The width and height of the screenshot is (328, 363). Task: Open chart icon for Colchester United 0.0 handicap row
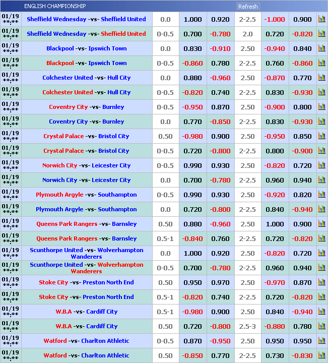point(321,78)
